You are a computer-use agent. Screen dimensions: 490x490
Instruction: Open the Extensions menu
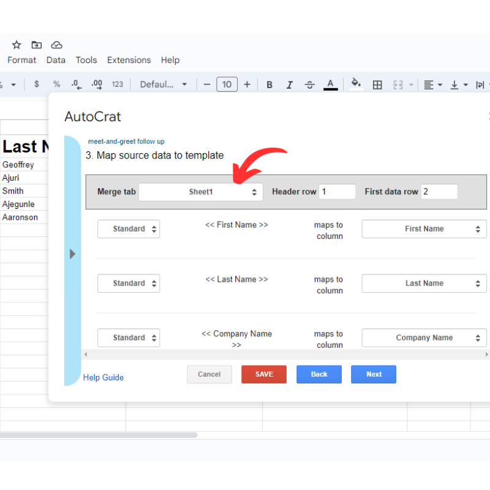click(x=129, y=60)
